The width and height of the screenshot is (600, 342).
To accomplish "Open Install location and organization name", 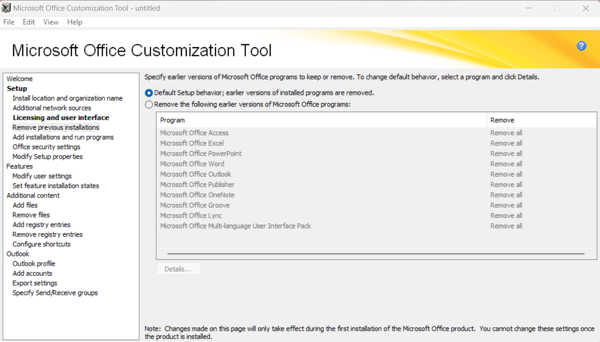I will point(68,98).
